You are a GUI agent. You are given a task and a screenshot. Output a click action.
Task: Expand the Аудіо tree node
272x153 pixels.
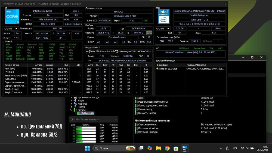coord(71,100)
